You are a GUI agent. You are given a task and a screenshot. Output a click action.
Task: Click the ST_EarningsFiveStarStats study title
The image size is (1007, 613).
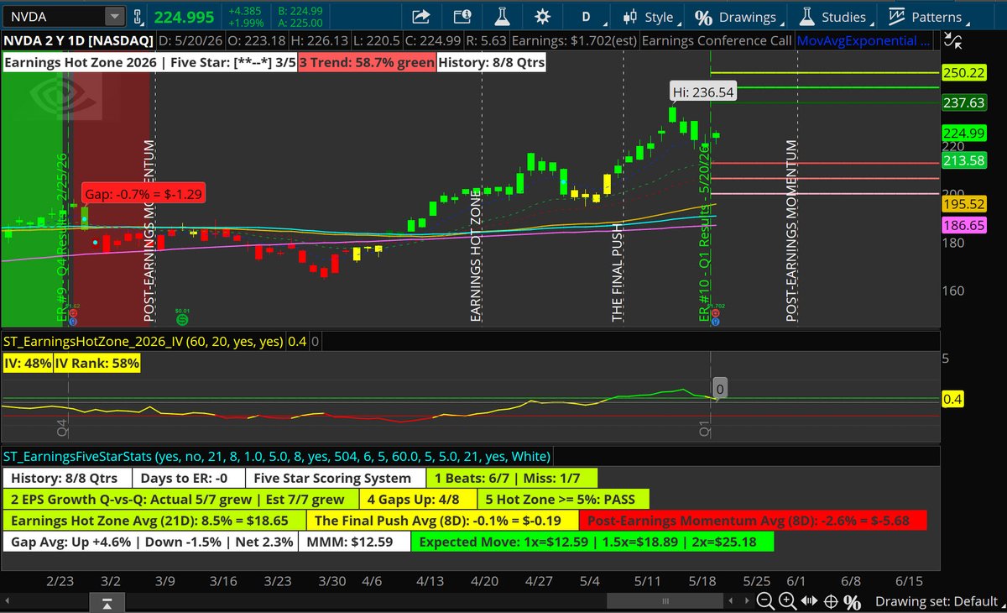point(277,457)
